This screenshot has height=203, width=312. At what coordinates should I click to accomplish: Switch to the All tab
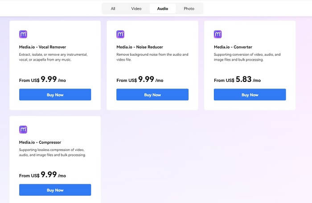113,8
